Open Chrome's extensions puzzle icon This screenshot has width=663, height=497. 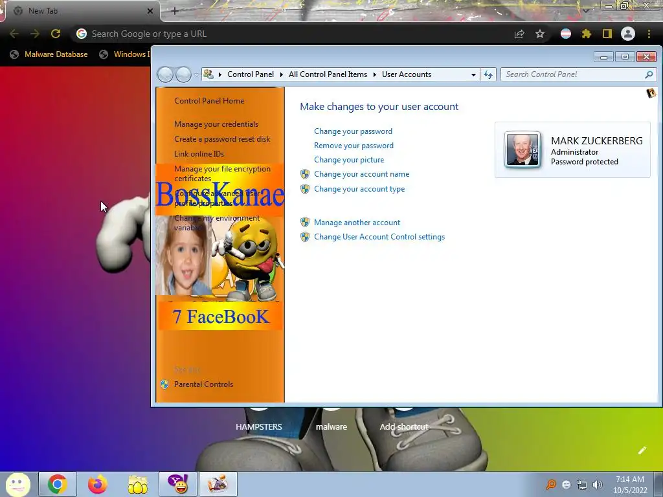pos(587,34)
